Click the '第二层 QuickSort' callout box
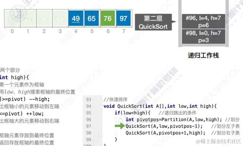 coord(153,22)
